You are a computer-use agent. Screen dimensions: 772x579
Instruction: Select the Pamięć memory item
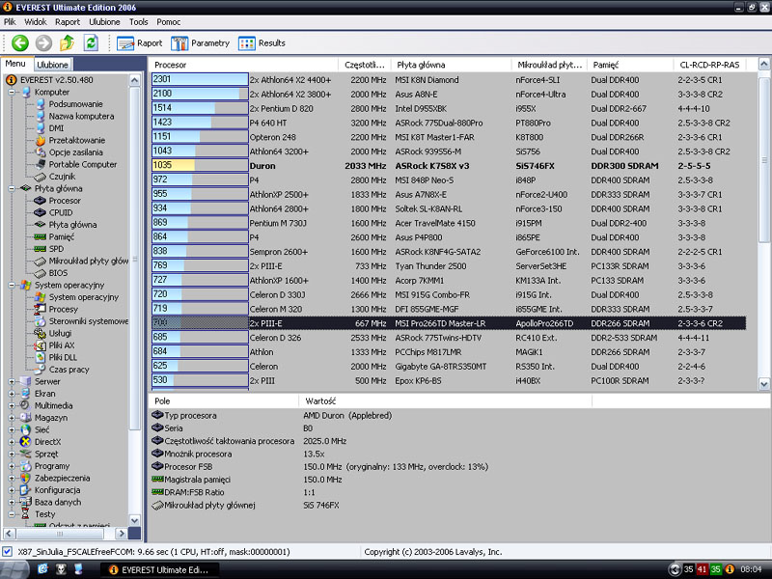coord(61,236)
